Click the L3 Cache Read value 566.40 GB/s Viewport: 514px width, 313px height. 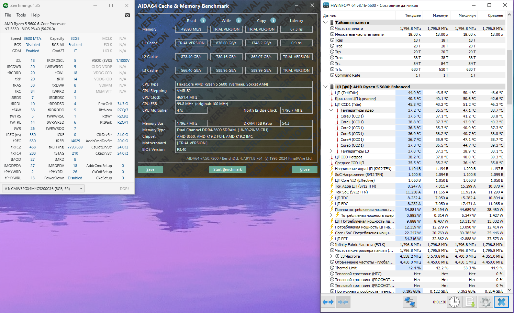click(x=191, y=70)
